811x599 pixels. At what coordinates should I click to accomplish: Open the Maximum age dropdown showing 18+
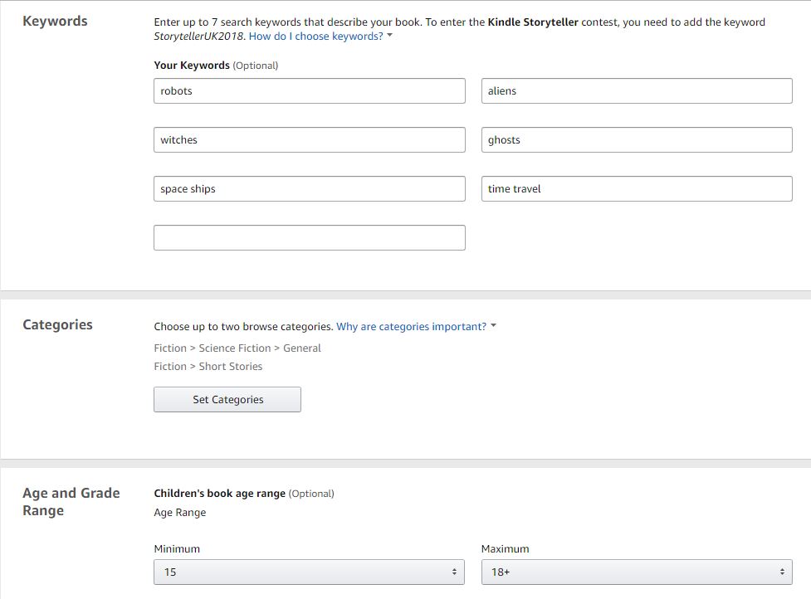coord(637,572)
